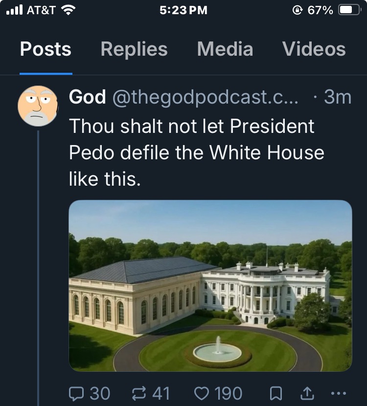Open the post via the 3m timestamp
The height and width of the screenshot is (406, 367).
coord(338,97)
